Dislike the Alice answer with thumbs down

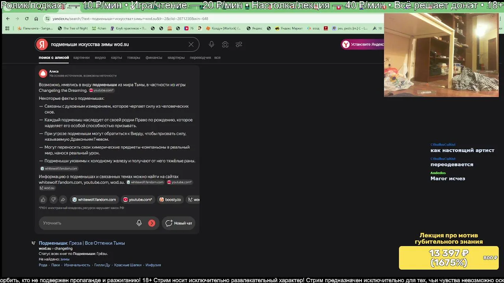click(54, 200)
